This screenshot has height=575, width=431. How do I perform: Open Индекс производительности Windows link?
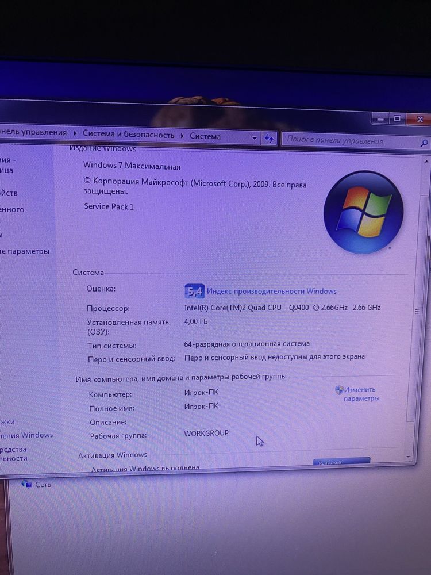point(272,291)
